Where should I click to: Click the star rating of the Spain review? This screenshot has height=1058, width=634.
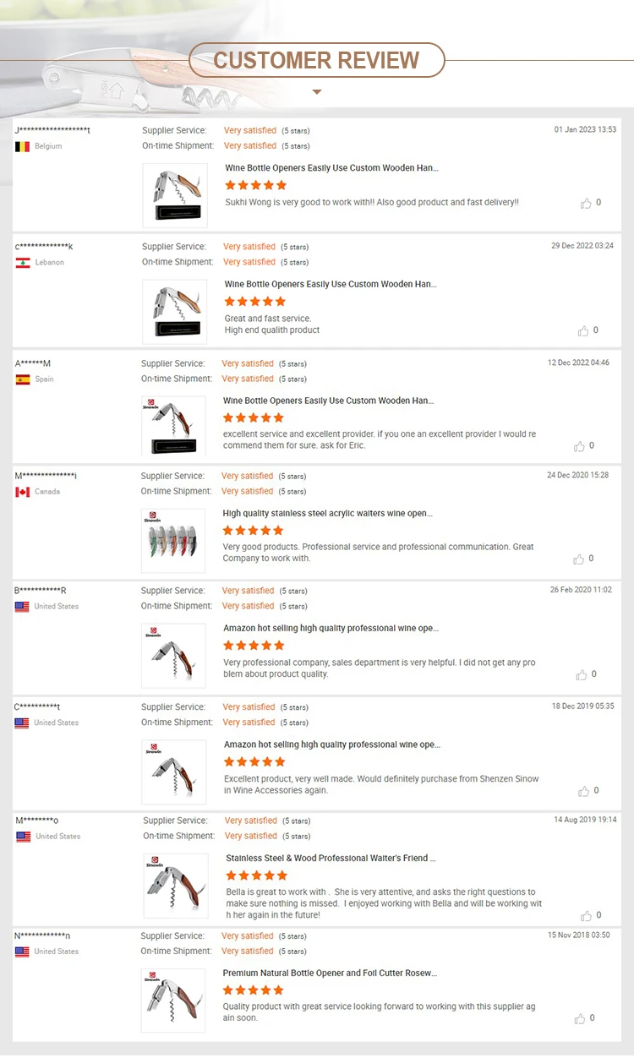point(254,417)
